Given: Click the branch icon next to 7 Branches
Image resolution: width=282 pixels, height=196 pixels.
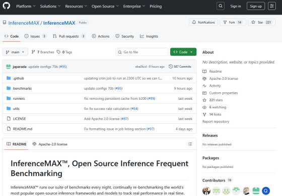Looking at the screenshot, I should 33,52.
